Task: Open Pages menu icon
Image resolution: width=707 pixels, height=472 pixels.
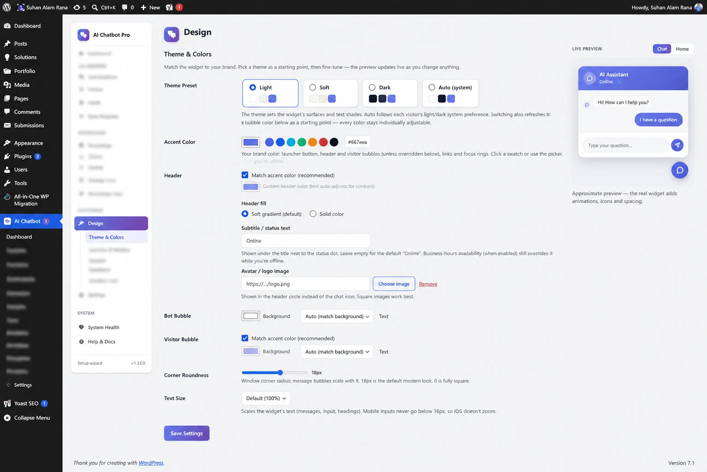Action: tap(7, 99)
